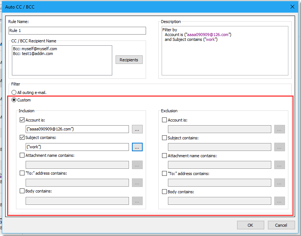Viewport: 301px width, 236px height.
Task: Open the browse dialog for inclusion Account is
Action: pos(137,129)
